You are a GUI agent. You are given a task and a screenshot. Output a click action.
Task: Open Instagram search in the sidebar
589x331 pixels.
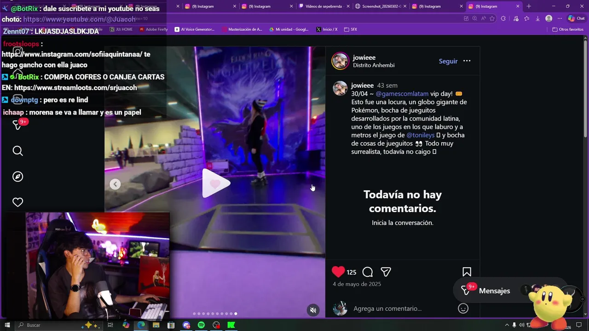pyautogui.click(x=17, y=151)
